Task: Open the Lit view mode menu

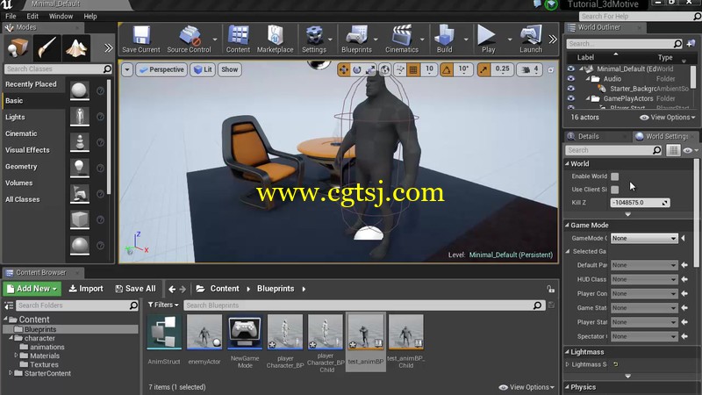Action: click(203, 69)
